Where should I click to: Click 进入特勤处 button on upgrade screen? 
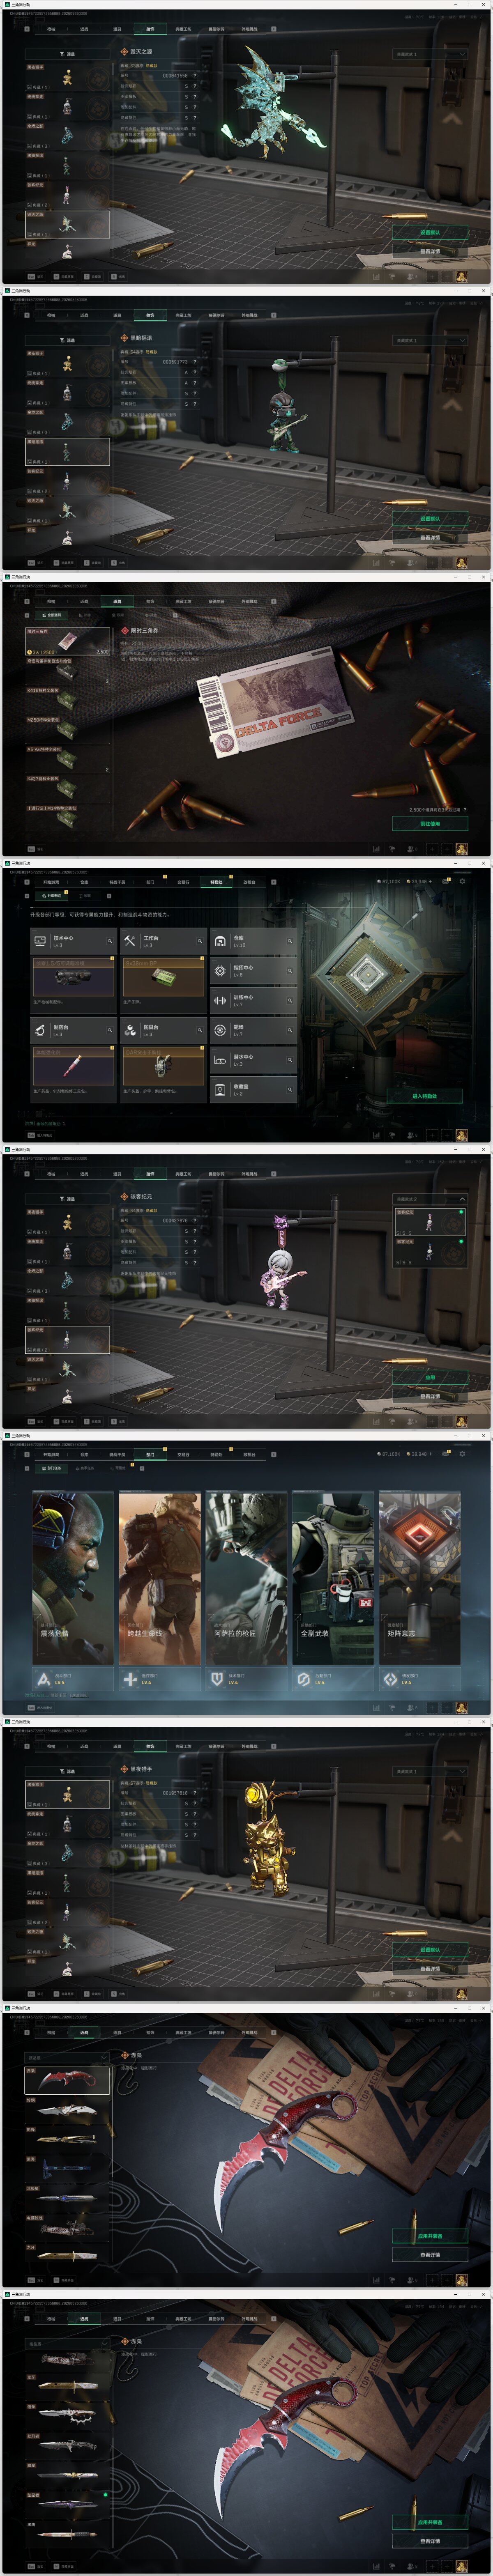point(425,1096)
